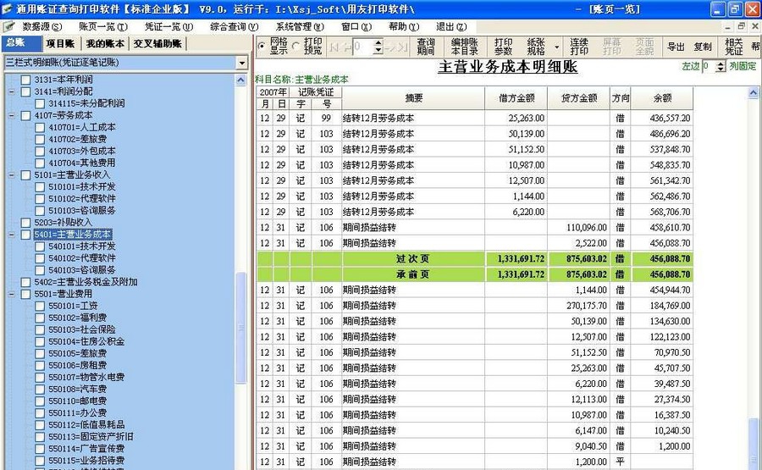The image size is (762, 470).
Task: Click the 复制 button
Action: click(702, 47)
